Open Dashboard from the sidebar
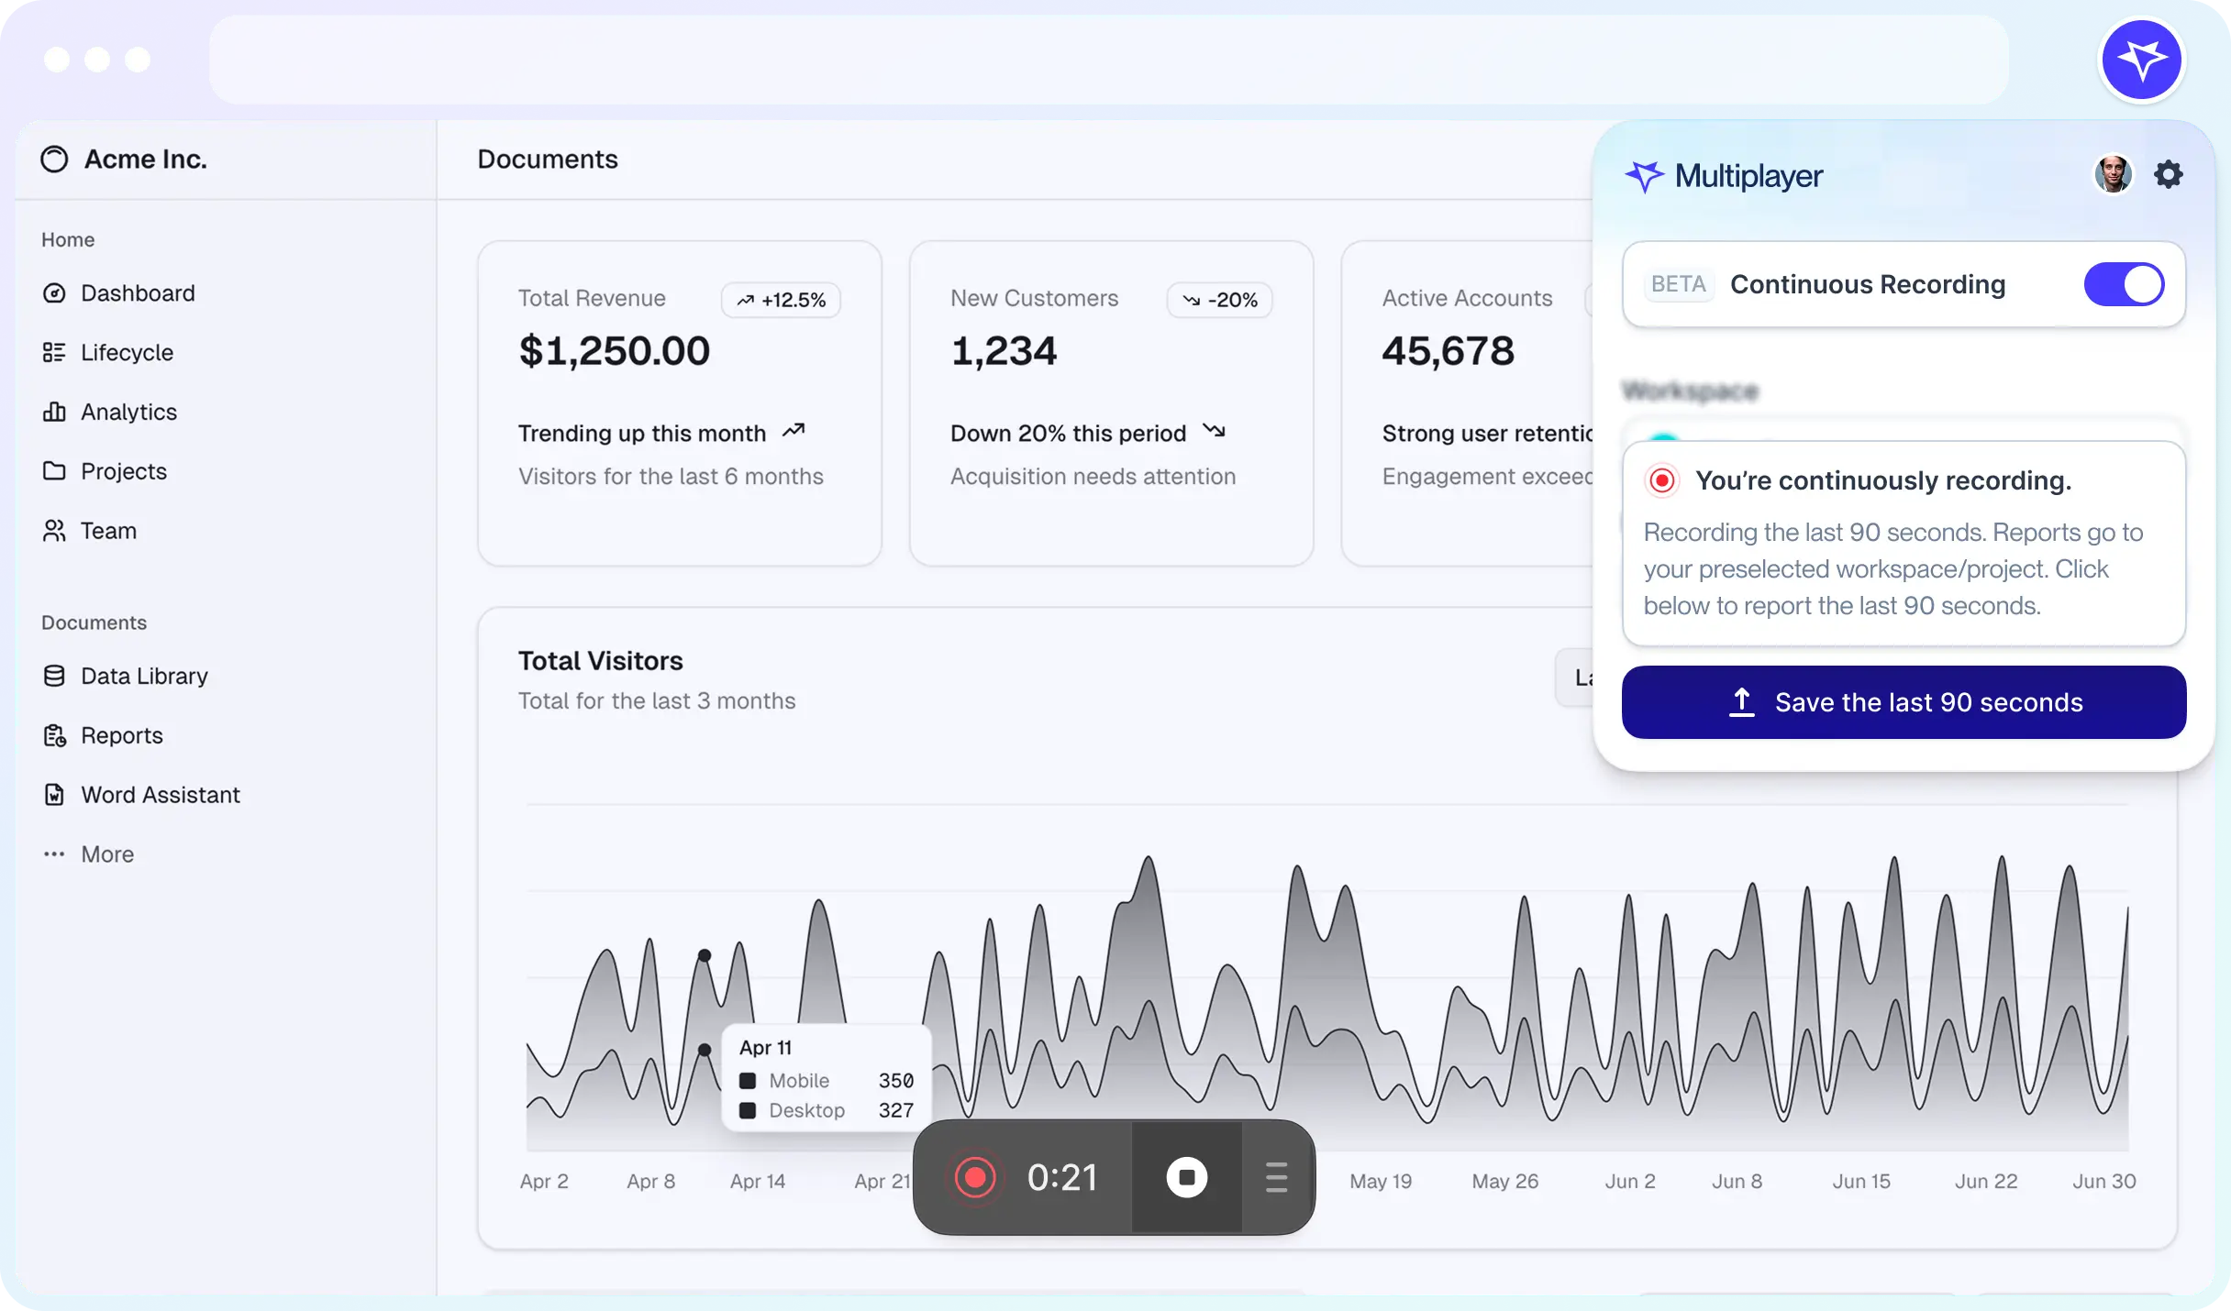Image resolution: width=2231 pixels, height=1311 pixels. (x=138, y=293)
